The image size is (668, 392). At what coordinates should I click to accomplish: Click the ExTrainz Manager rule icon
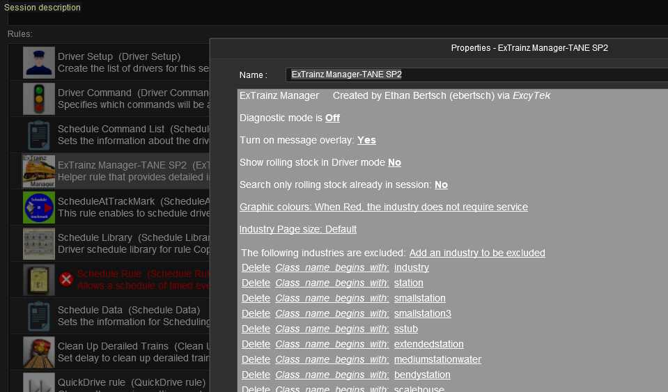click(39, 171)
